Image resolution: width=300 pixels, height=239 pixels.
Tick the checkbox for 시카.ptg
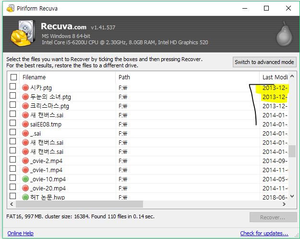pos(12,86)
